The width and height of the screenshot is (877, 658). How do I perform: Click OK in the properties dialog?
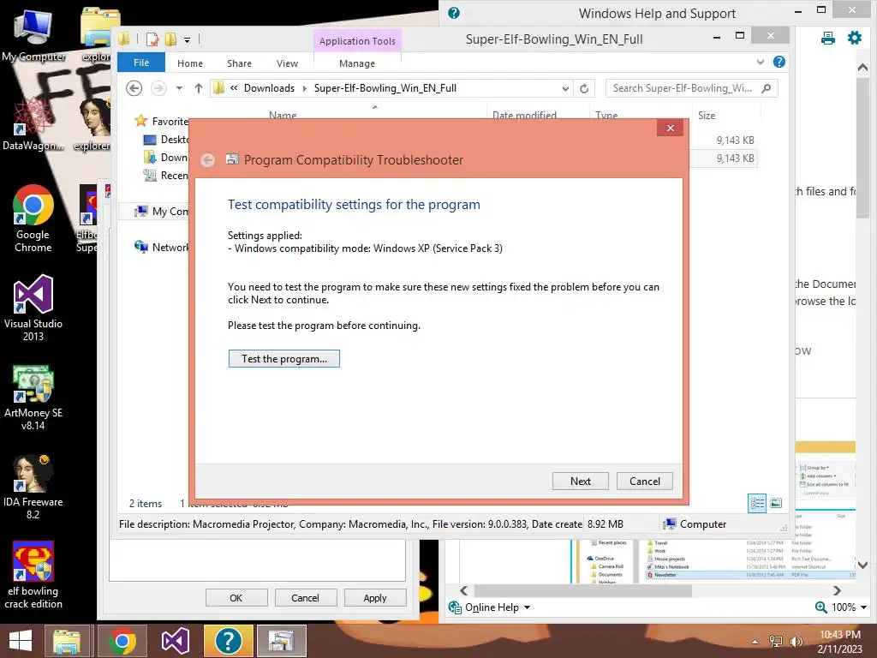(236, 597)
